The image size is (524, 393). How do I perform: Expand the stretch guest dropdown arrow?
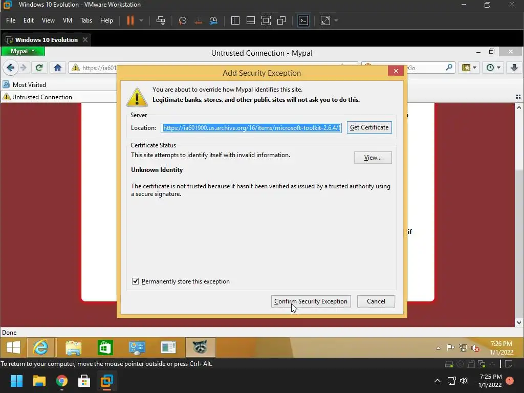(x=336, y=20)
